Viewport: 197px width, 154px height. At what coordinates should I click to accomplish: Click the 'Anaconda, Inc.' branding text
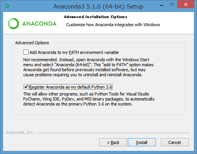pyautogui.click(x=20, y=132)
